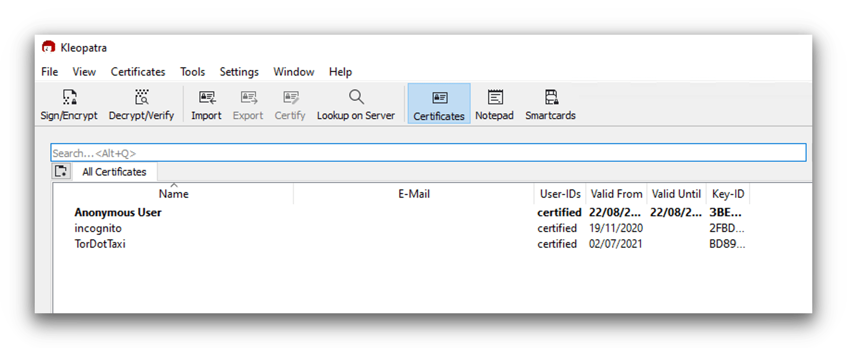The image size is (847, 348).
Task: Focus the Search certificates field
Action: (428, 153)
